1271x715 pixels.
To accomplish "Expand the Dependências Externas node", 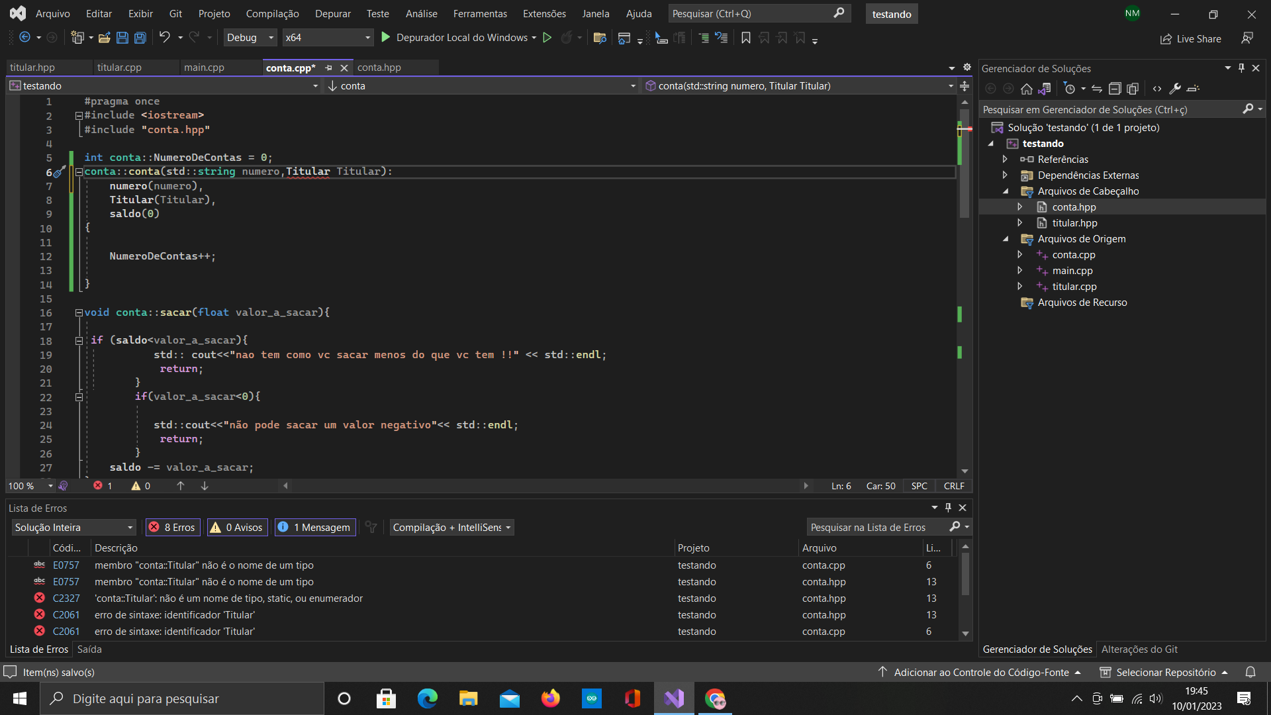I will (x=1005, y=175).
